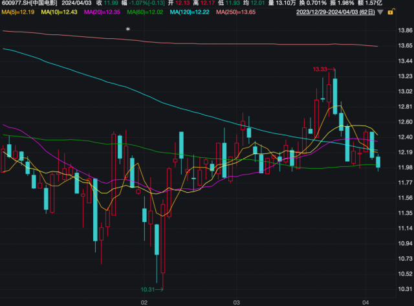The image size is (414, 306).
Task: Click the opening price 12.13 in header
Action: coord(182,3)
